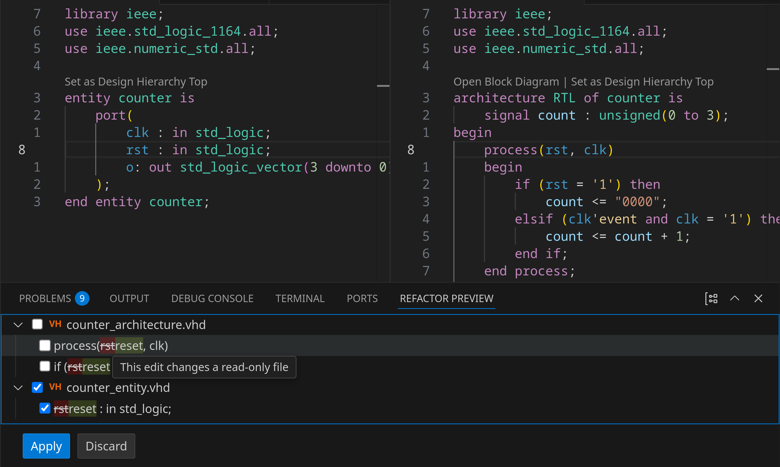780x467 pixels.
Task: Collapse the counter_architecture.vhd tree node
Action: click(18, 325)
